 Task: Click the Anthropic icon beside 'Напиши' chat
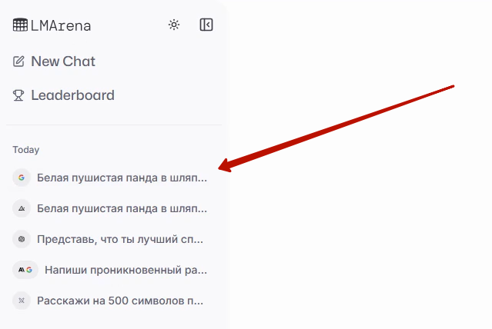(x=21, y=270)
